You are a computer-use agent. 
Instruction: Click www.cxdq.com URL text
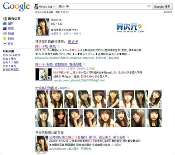tap(58, 149)
